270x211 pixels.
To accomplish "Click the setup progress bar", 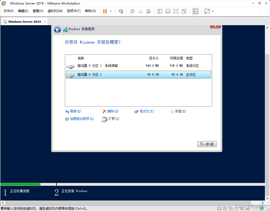I will pyautogui.click(x=133, y=184).
